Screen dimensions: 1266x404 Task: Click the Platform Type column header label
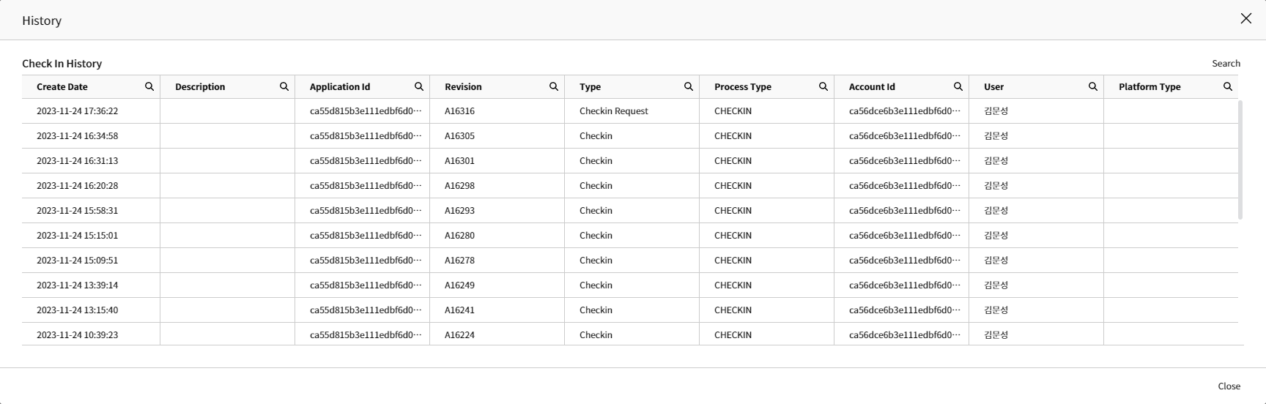pos(1150,86)
